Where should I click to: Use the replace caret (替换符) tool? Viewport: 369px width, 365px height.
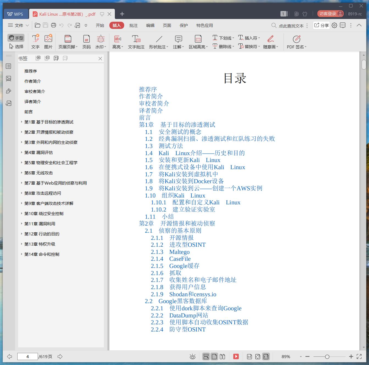coord(249,46)
